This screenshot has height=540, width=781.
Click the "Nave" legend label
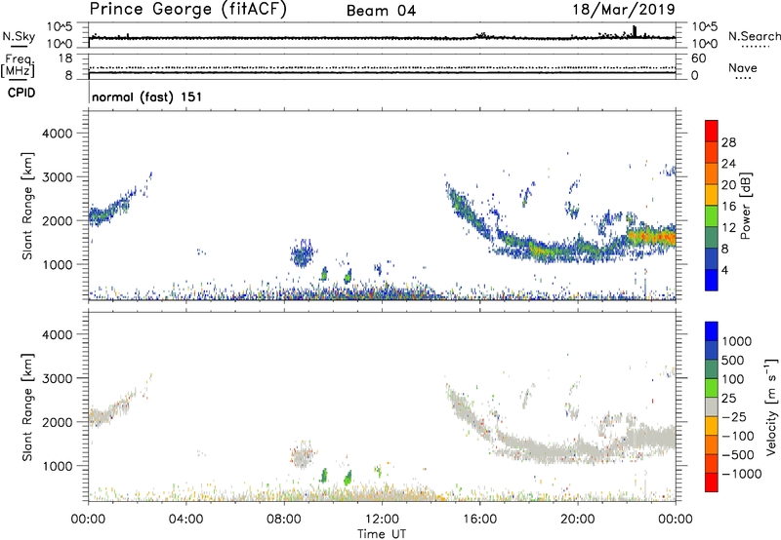743,68
